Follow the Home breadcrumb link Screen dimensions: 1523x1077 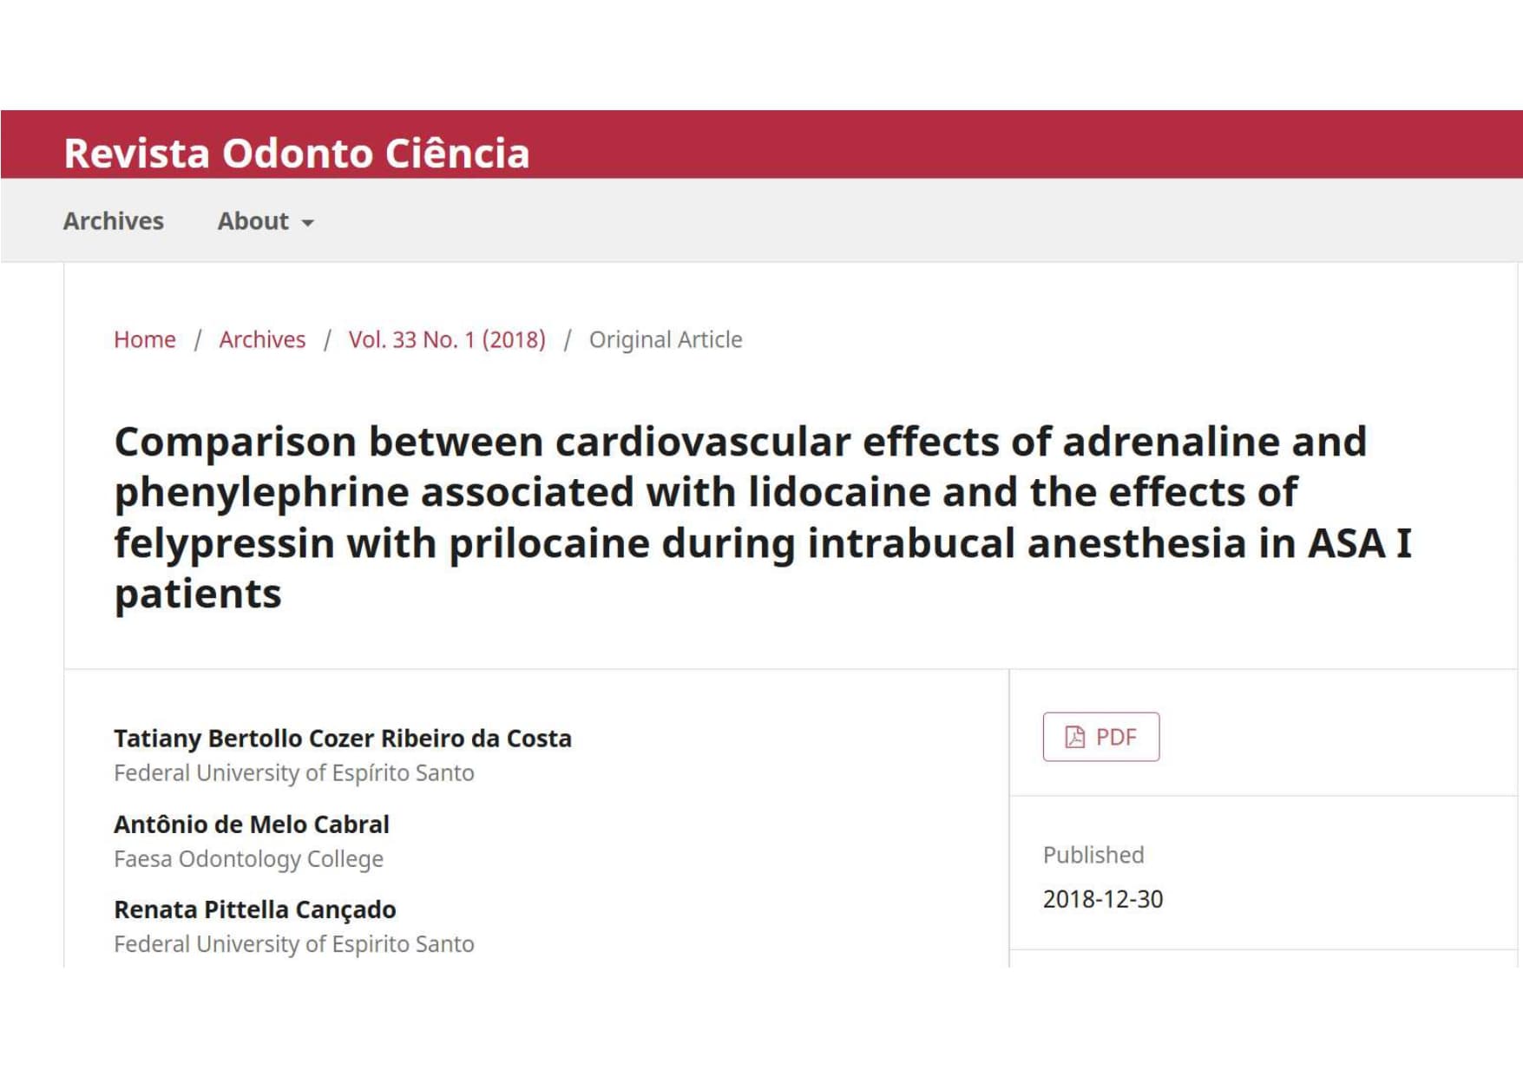pos(145,339)
